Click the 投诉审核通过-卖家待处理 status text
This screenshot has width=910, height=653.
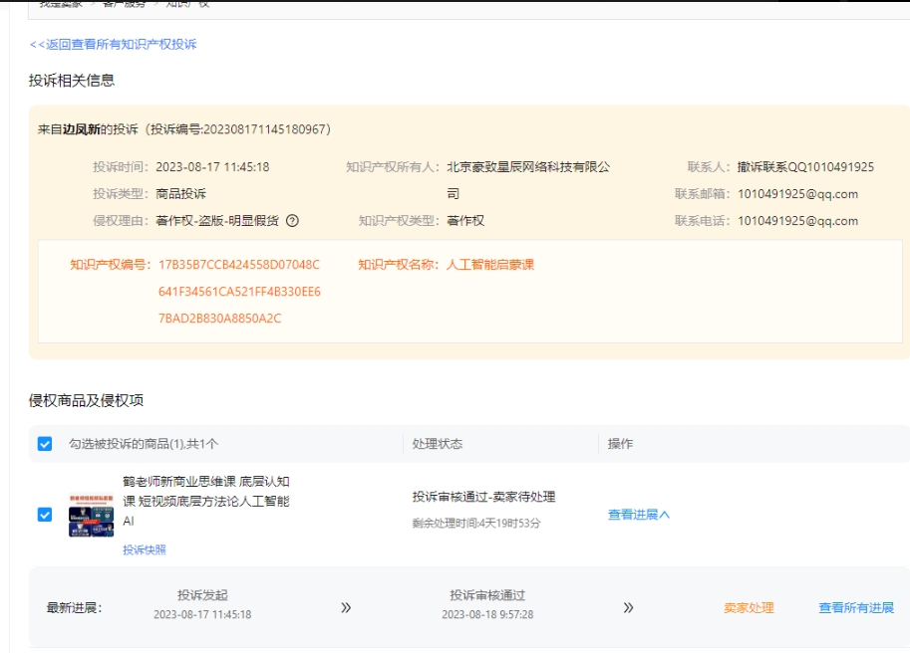[483, 497]
